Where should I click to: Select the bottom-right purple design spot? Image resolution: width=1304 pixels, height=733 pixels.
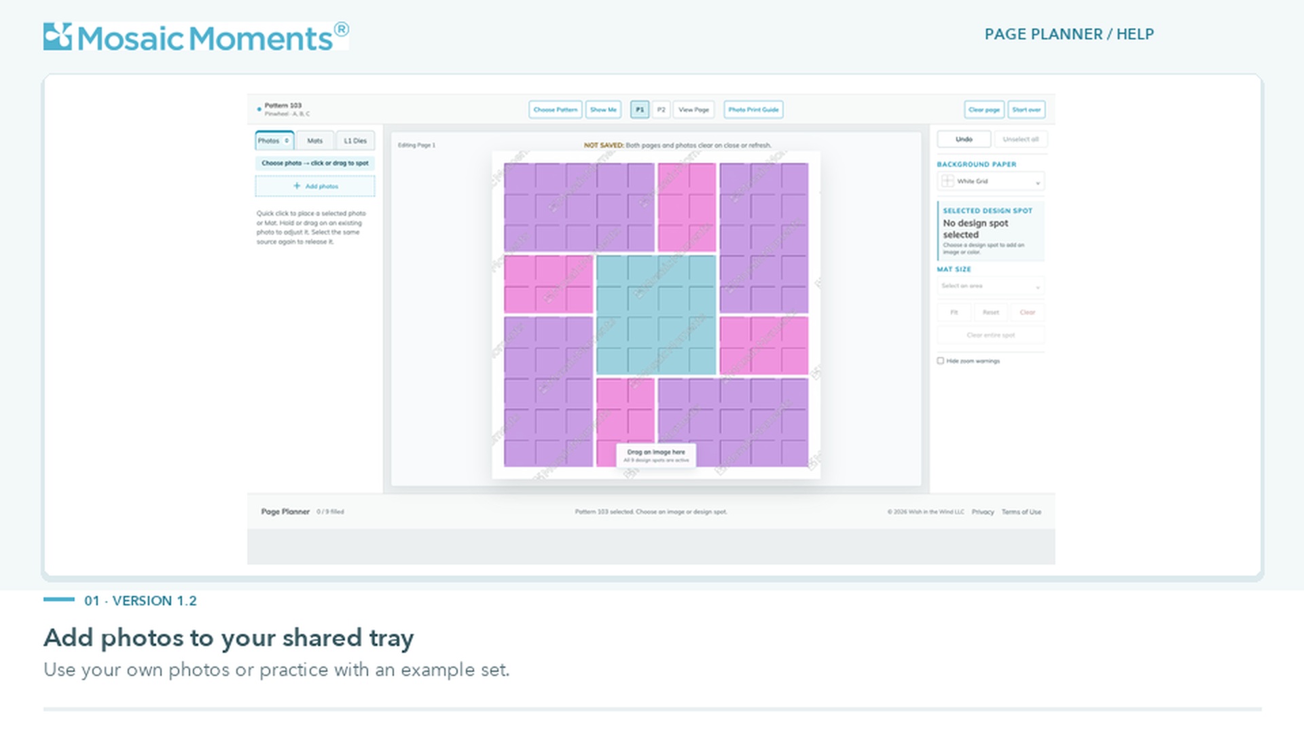(x=733, y=422)
